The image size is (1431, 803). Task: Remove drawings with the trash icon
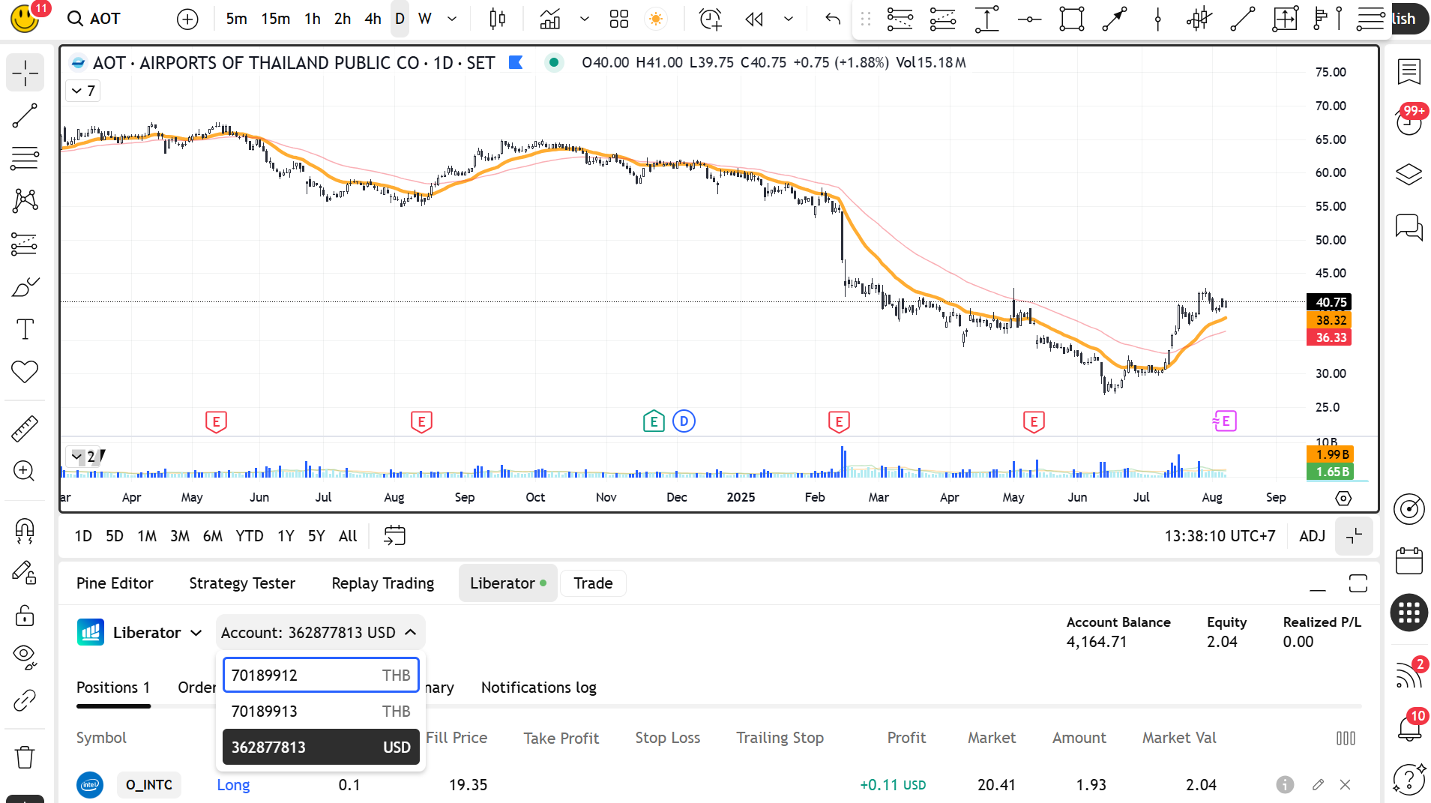[25, 757]
